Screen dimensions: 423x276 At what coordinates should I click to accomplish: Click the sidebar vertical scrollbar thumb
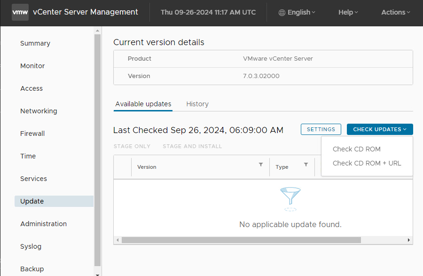point(98,150)
